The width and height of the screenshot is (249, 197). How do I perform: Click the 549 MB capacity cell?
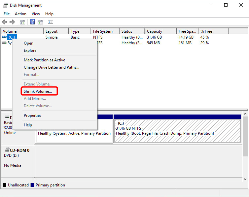point(153,43)
